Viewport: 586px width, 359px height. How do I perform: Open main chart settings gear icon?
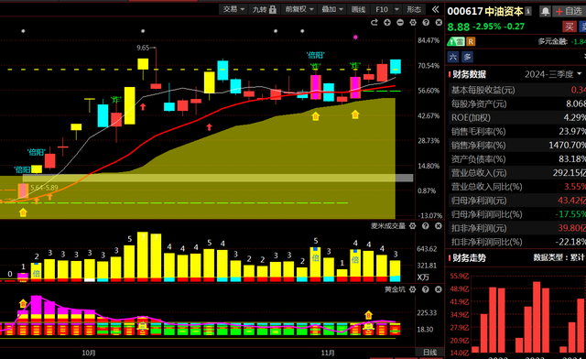click(x=413, y=23)
